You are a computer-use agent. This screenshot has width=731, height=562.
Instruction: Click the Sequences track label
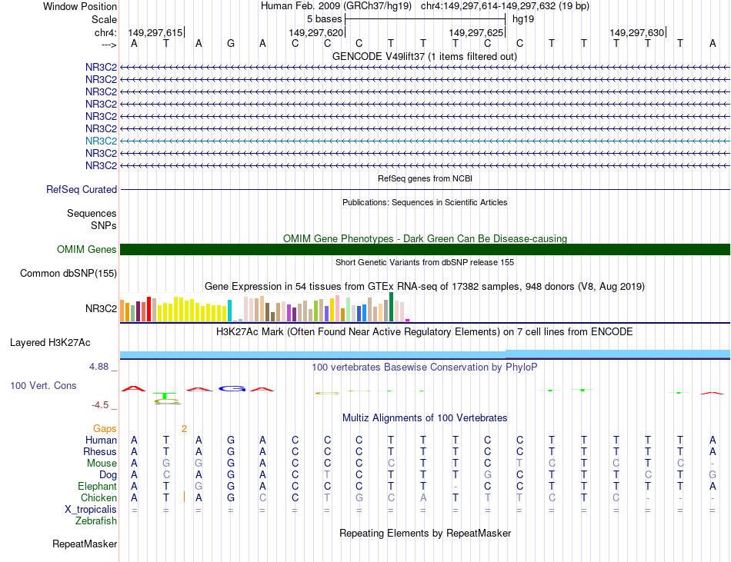point(92,213)
